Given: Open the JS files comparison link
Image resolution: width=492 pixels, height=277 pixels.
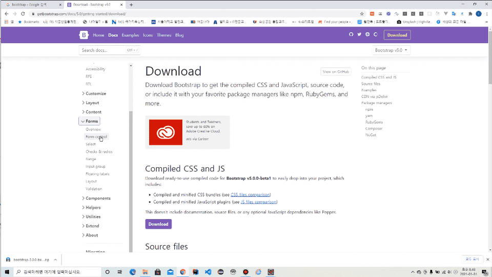Looking at the screenshot, I should coord(258,202).
